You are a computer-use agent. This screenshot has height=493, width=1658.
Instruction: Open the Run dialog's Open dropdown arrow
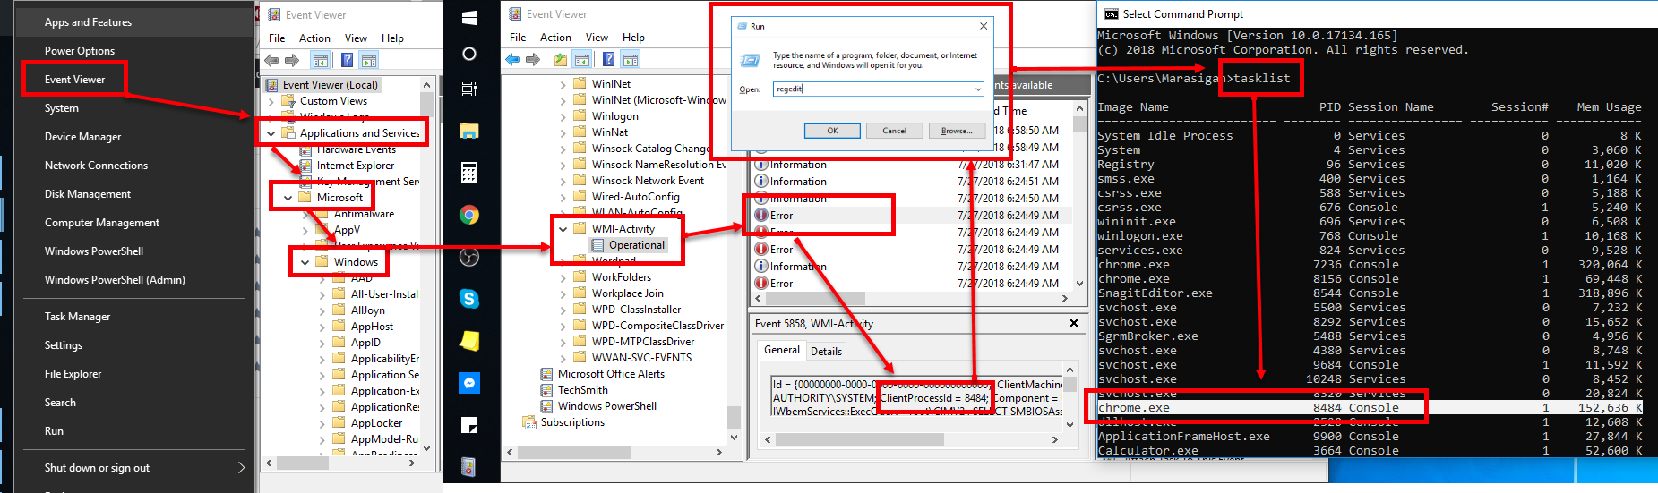977,89
